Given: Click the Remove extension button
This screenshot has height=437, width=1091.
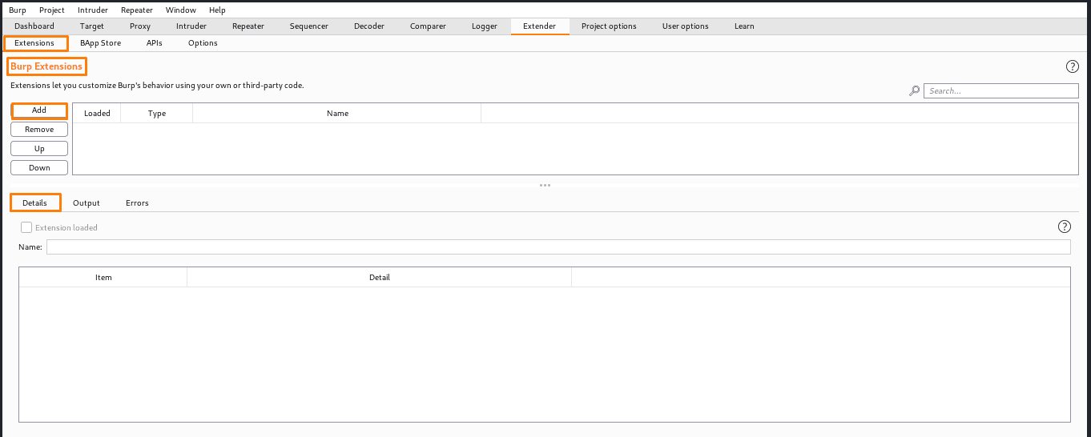Looking at the screenshot, I should (x=39, y=130).
